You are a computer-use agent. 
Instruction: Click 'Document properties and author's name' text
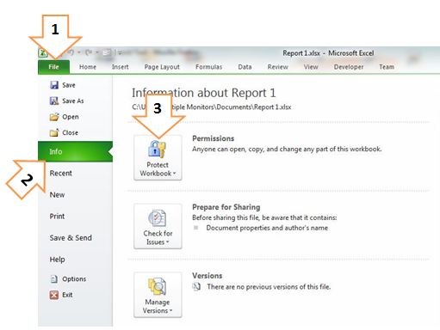pos(267,228)
